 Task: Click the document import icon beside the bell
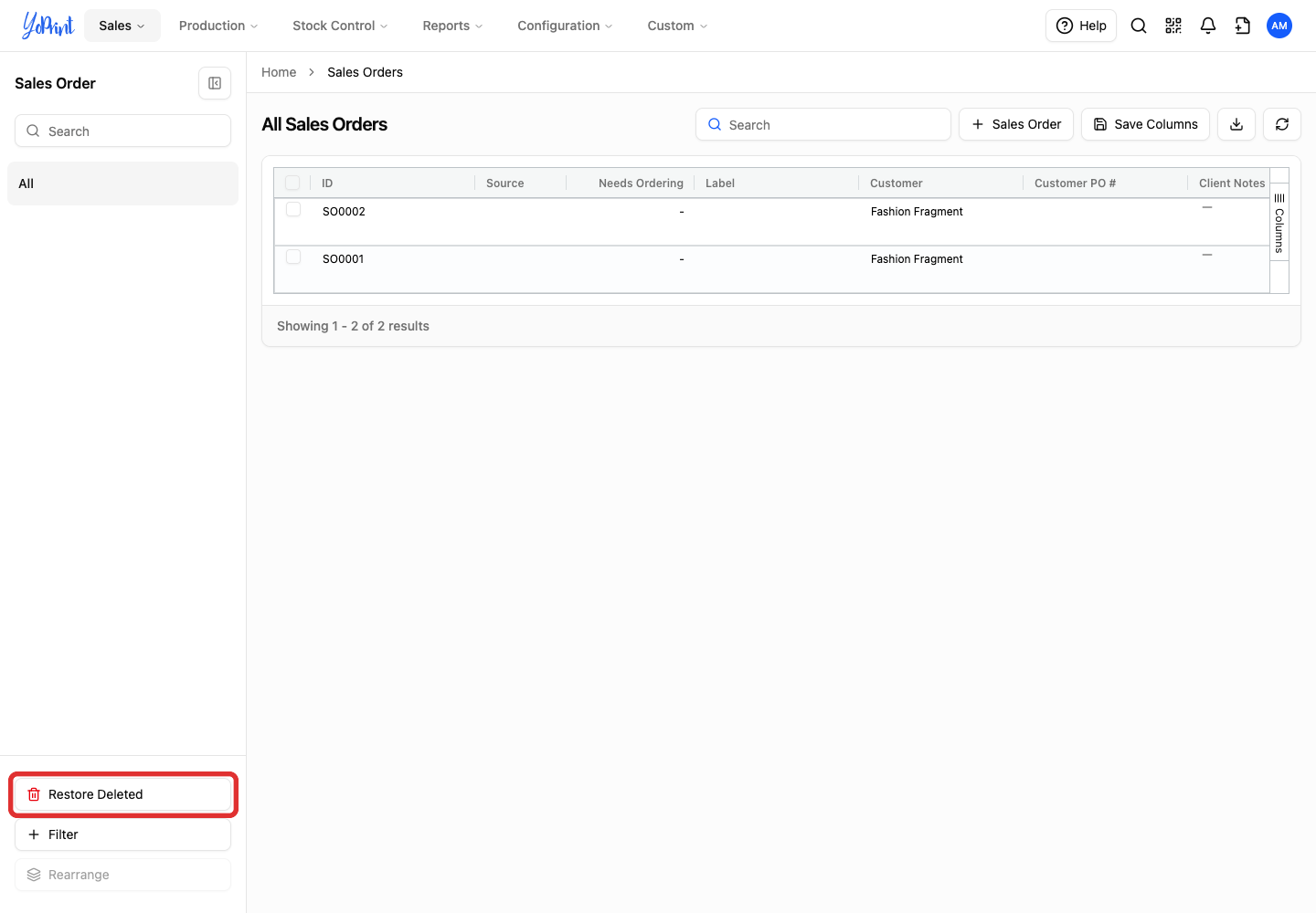tap(1243, 26)
